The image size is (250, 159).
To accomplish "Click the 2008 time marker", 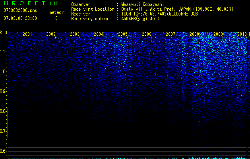I will (194, 34).
